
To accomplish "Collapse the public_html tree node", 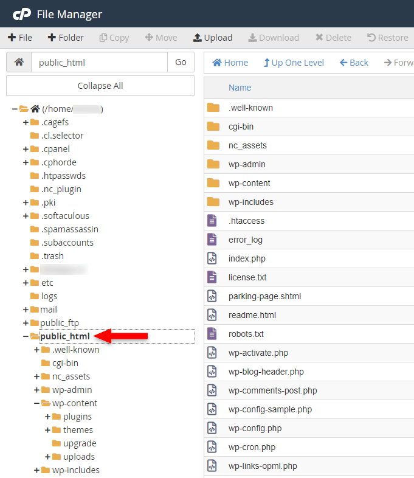I will pyautogui.click(x=26, y=336).
